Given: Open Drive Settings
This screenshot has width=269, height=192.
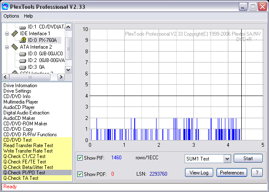Looking at the screenshot, I should [x=17, y=91].
